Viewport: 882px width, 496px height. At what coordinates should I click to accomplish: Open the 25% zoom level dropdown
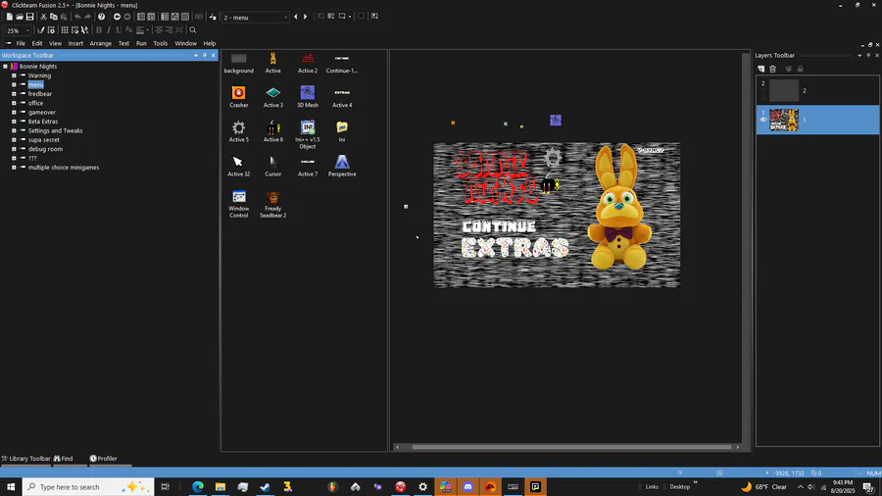(27, 30)
